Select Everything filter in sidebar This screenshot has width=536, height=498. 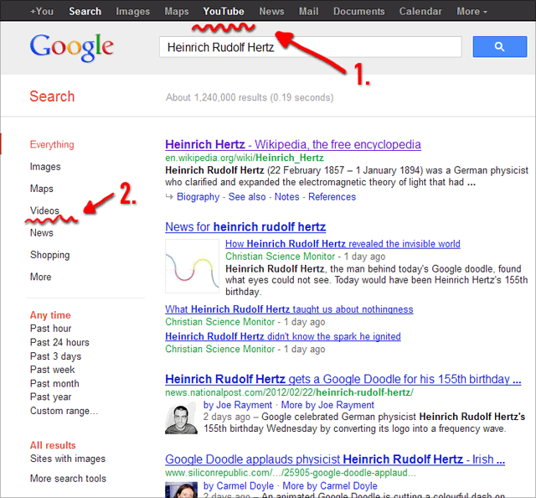[52, 144]
